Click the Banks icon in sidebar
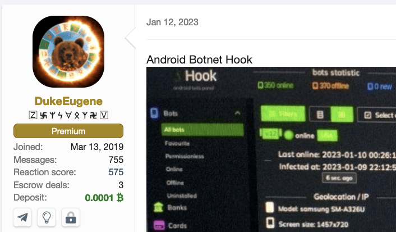Screen dimensions: 396x232 point(158,208)
